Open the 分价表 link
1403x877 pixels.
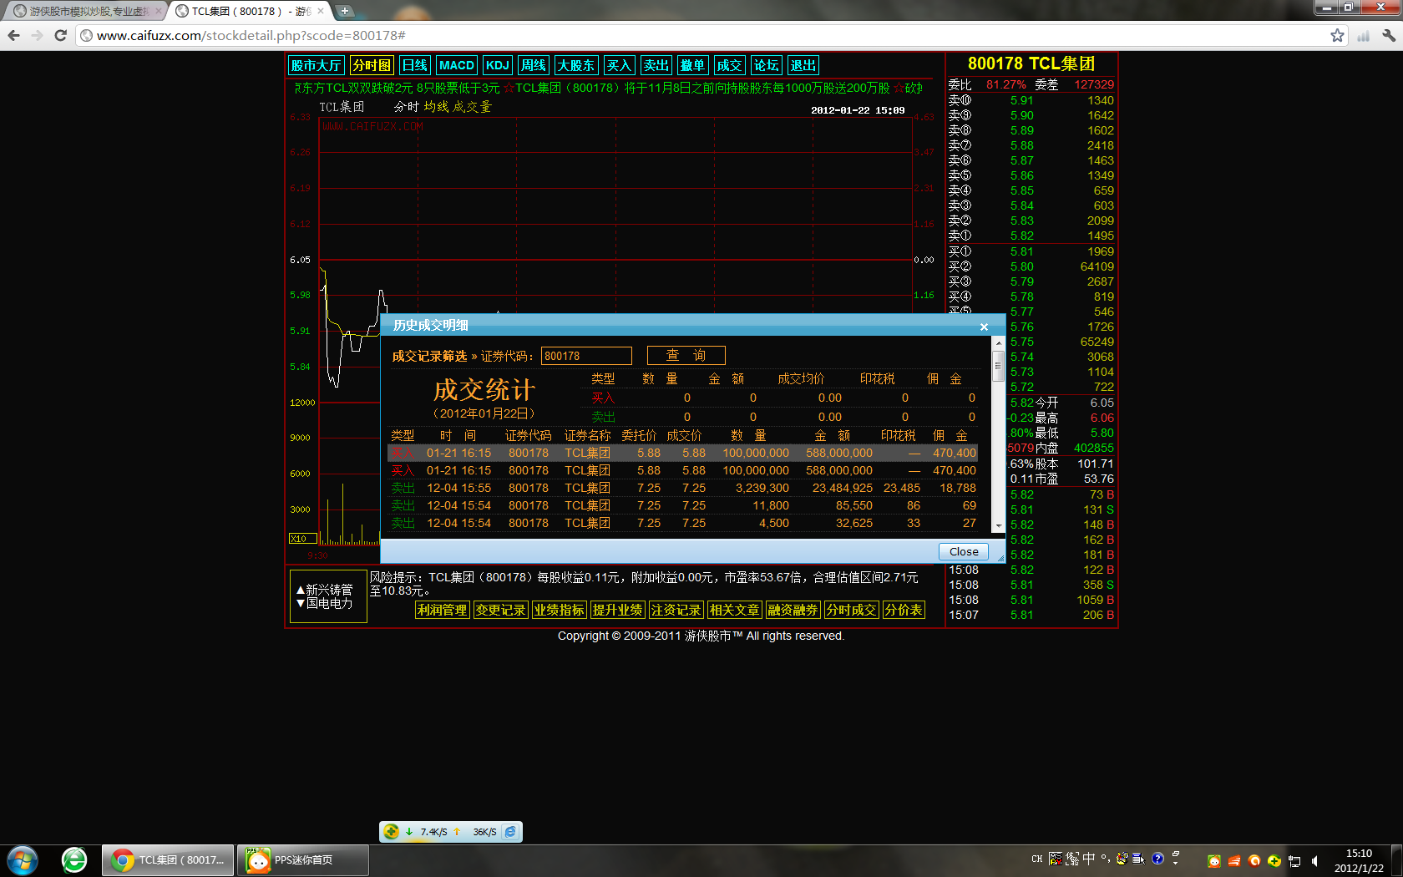[904, 611]
